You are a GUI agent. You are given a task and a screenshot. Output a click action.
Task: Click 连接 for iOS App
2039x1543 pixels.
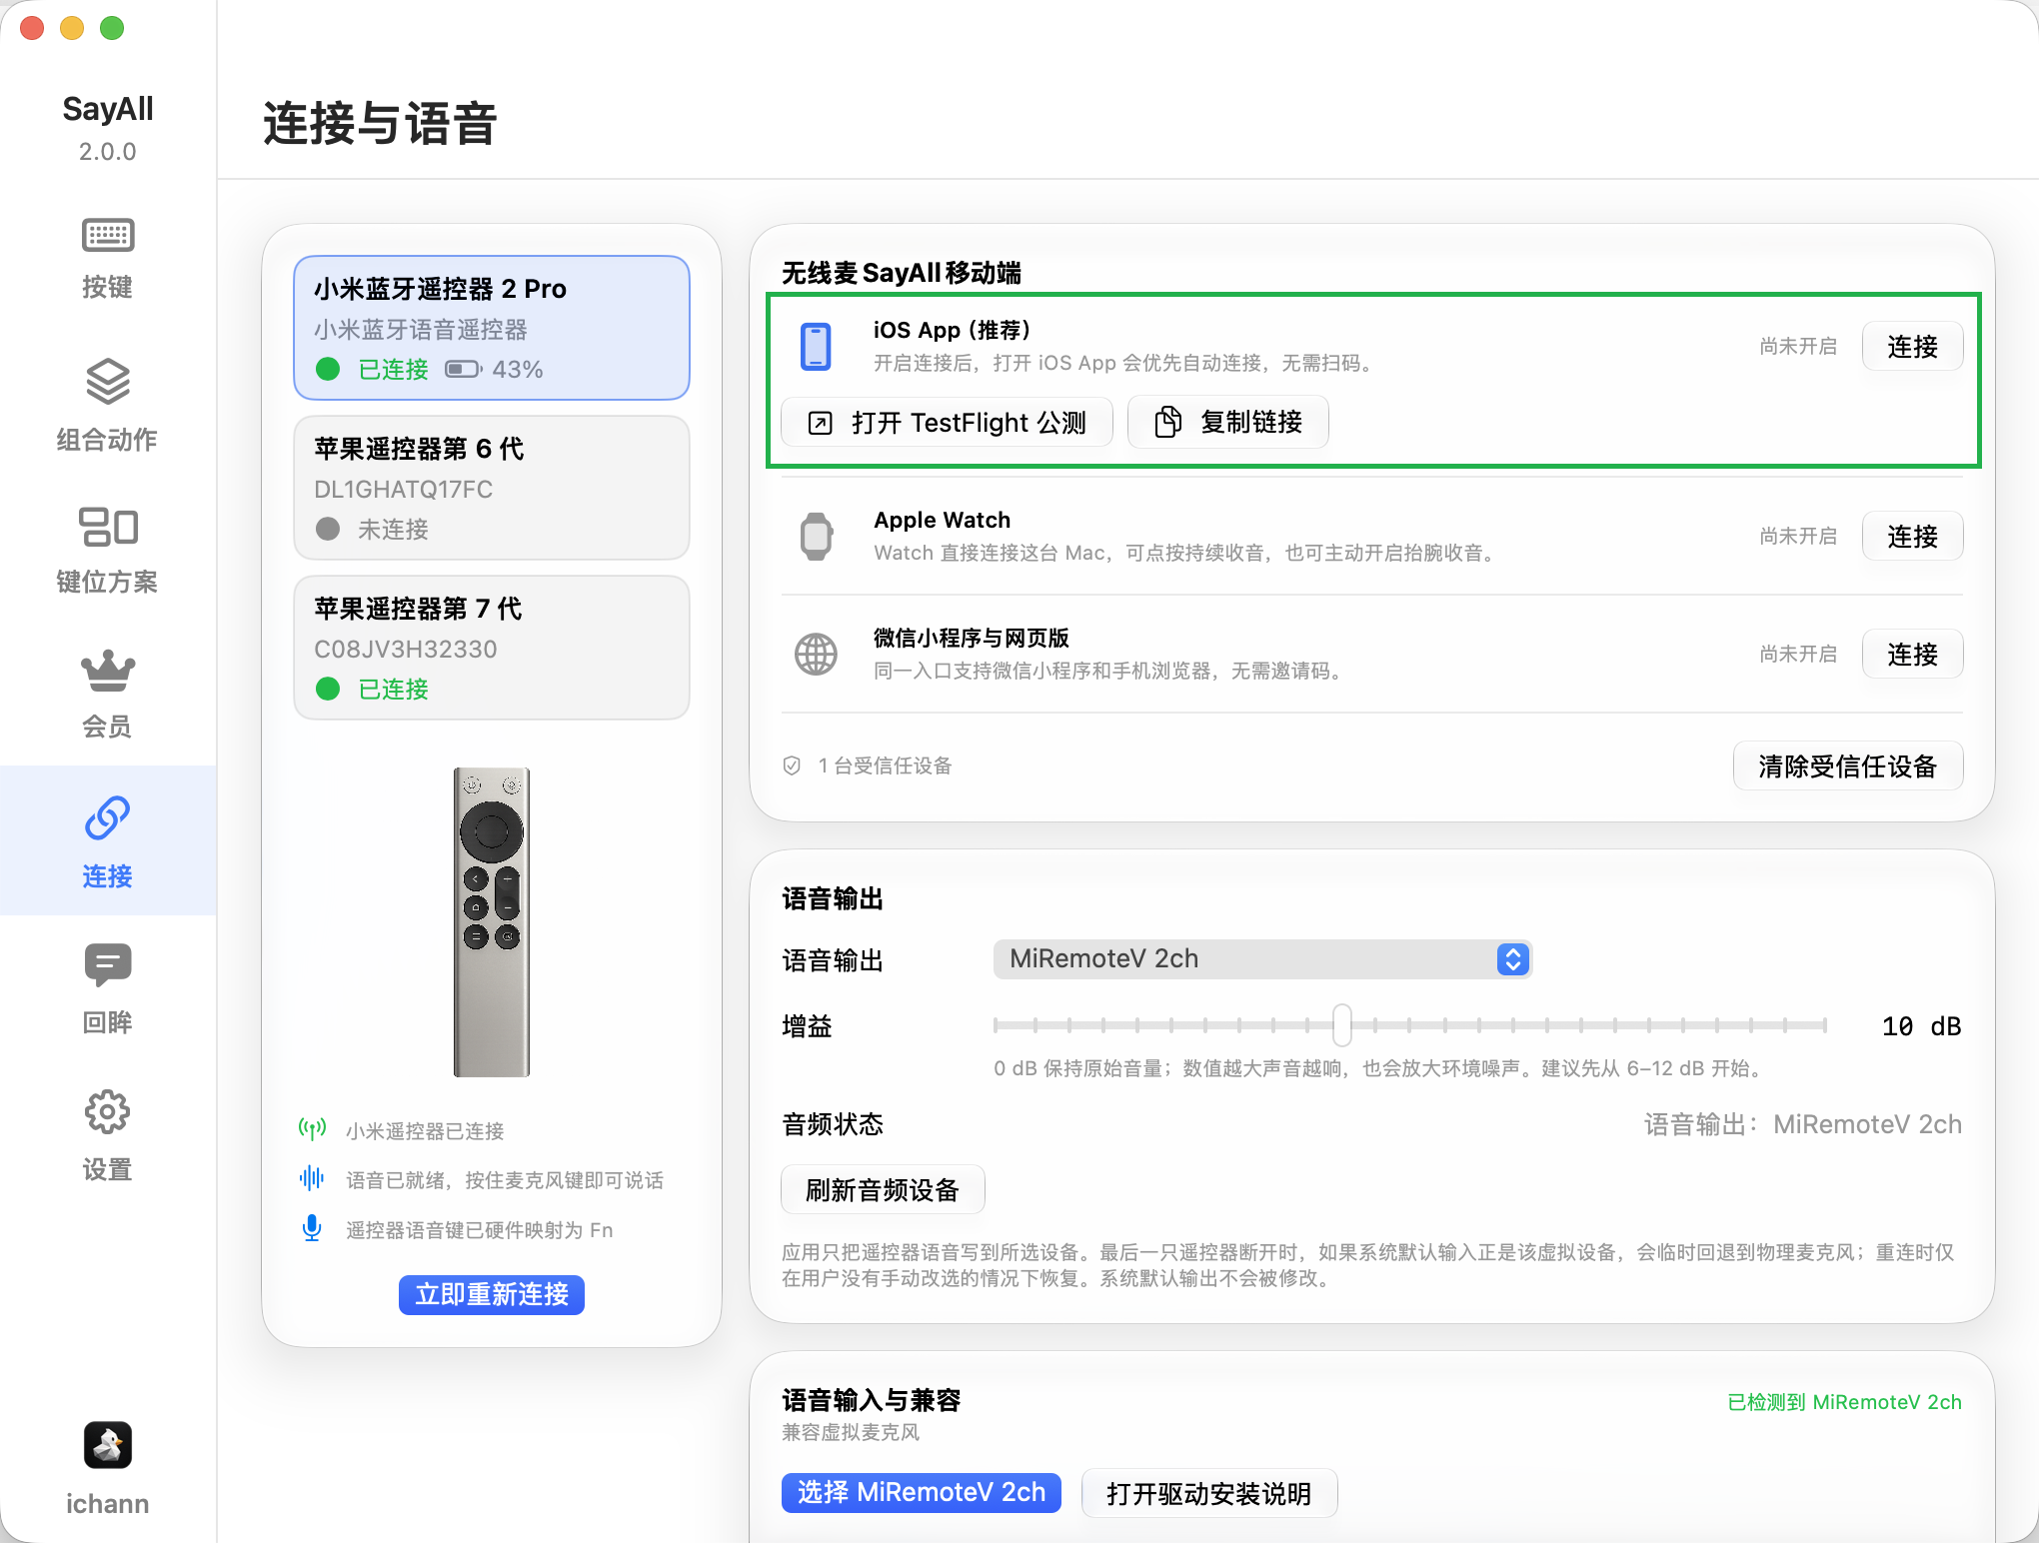(x=1912, y=347)
